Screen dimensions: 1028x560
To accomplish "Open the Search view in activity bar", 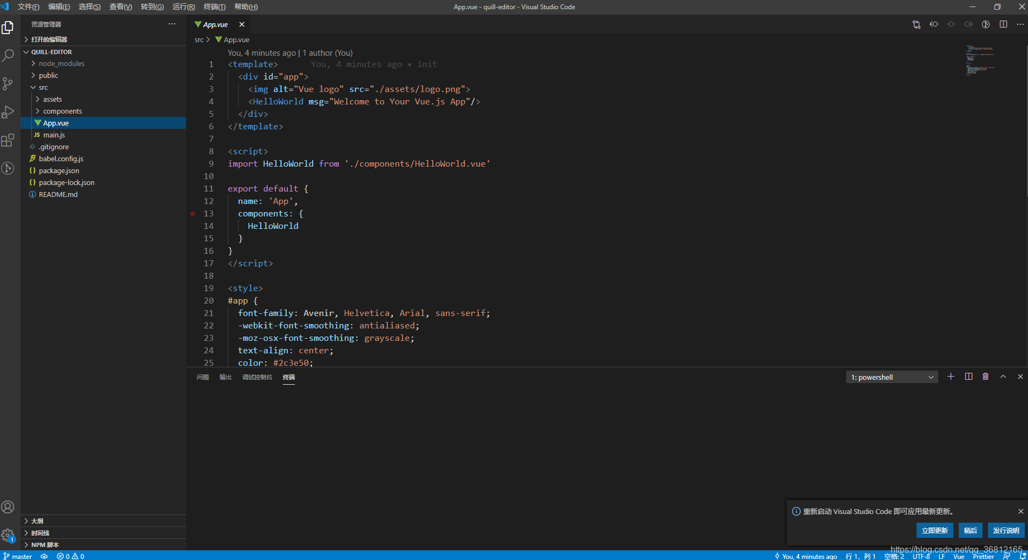I will 8,55.
